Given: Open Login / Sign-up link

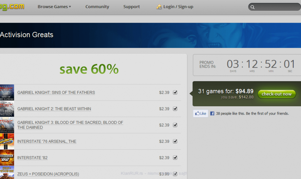Looking at the screenshot, I should tap(178, 7).
